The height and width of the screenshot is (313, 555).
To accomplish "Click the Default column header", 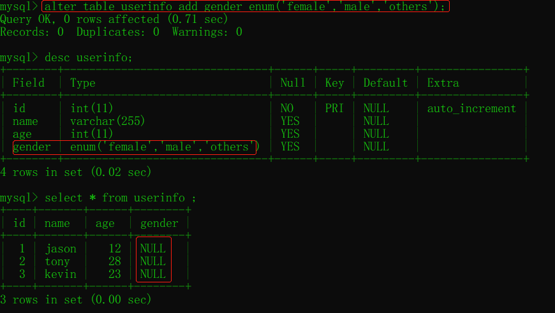I will (385, 83).
